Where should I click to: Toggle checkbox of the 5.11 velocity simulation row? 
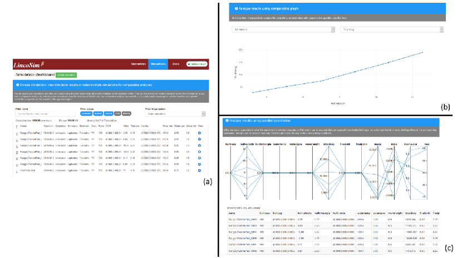tap(17, 159)
